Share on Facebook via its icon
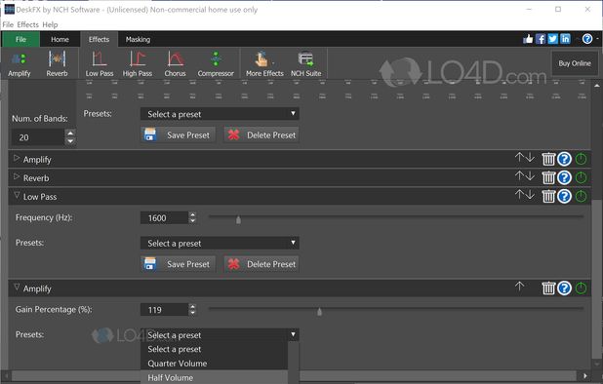Screen dimensions: 603x384 541,39
